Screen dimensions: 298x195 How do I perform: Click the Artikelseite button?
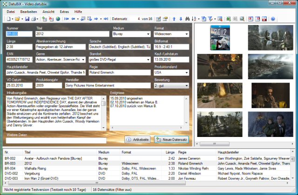pos(137,139)
